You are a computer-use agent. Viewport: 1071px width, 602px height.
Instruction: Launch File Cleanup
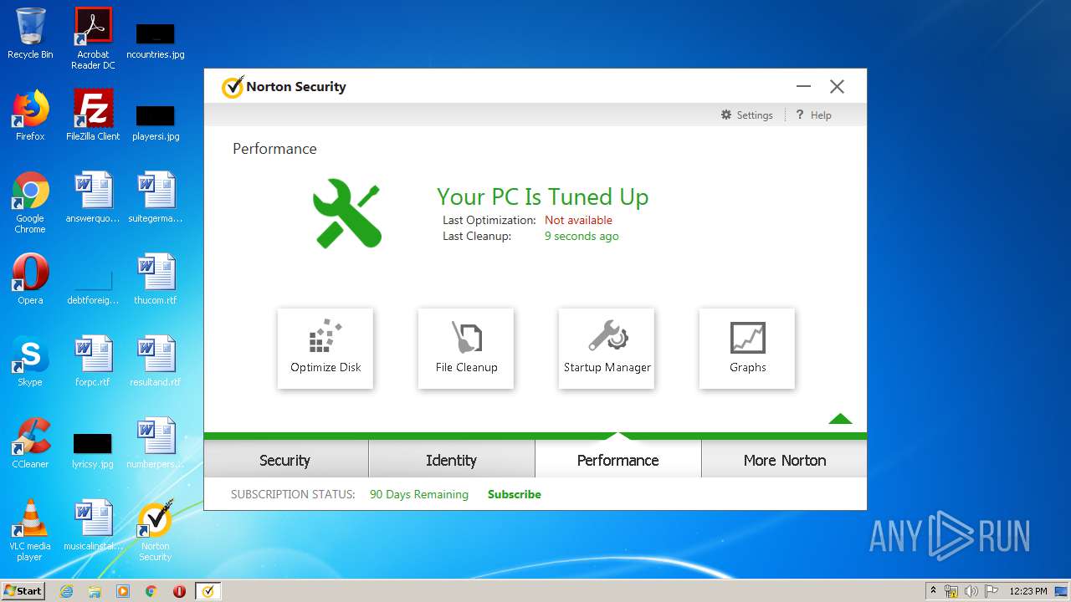click(466, 349)
